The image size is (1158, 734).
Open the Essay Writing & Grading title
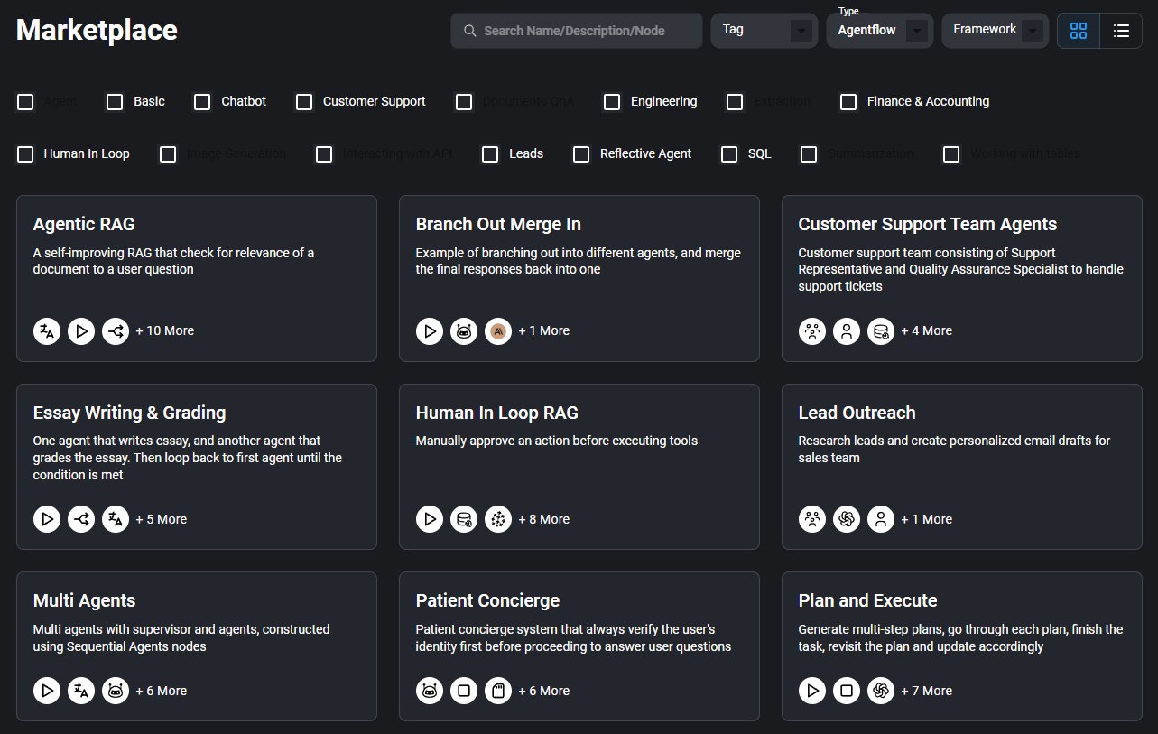coord(129,413)
